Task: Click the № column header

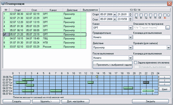Action: pyautogui.click(x=6, y=10)
